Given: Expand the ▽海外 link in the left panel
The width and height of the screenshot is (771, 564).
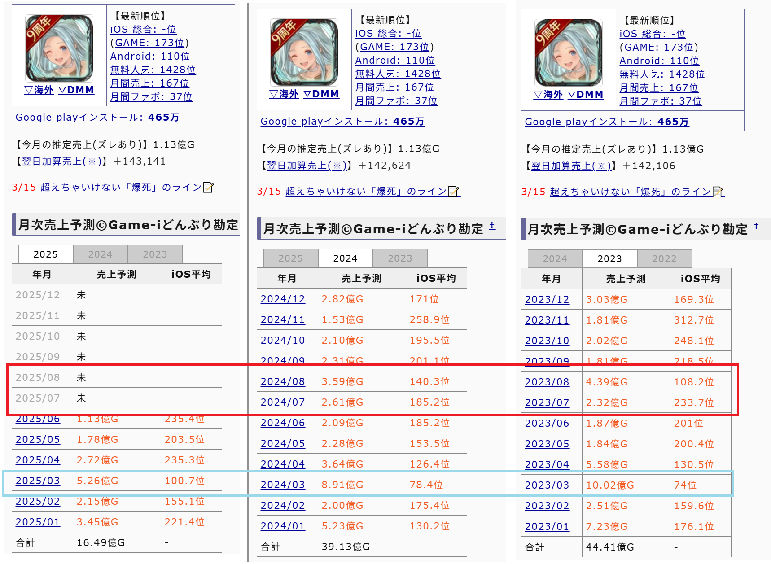Looking at the screenshot, I should click(x=39, y=90).
